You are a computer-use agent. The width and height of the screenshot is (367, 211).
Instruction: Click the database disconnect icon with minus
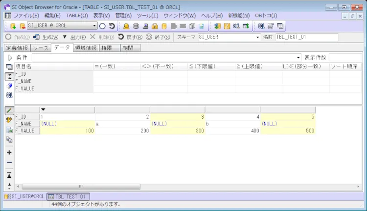pos(23,26)
